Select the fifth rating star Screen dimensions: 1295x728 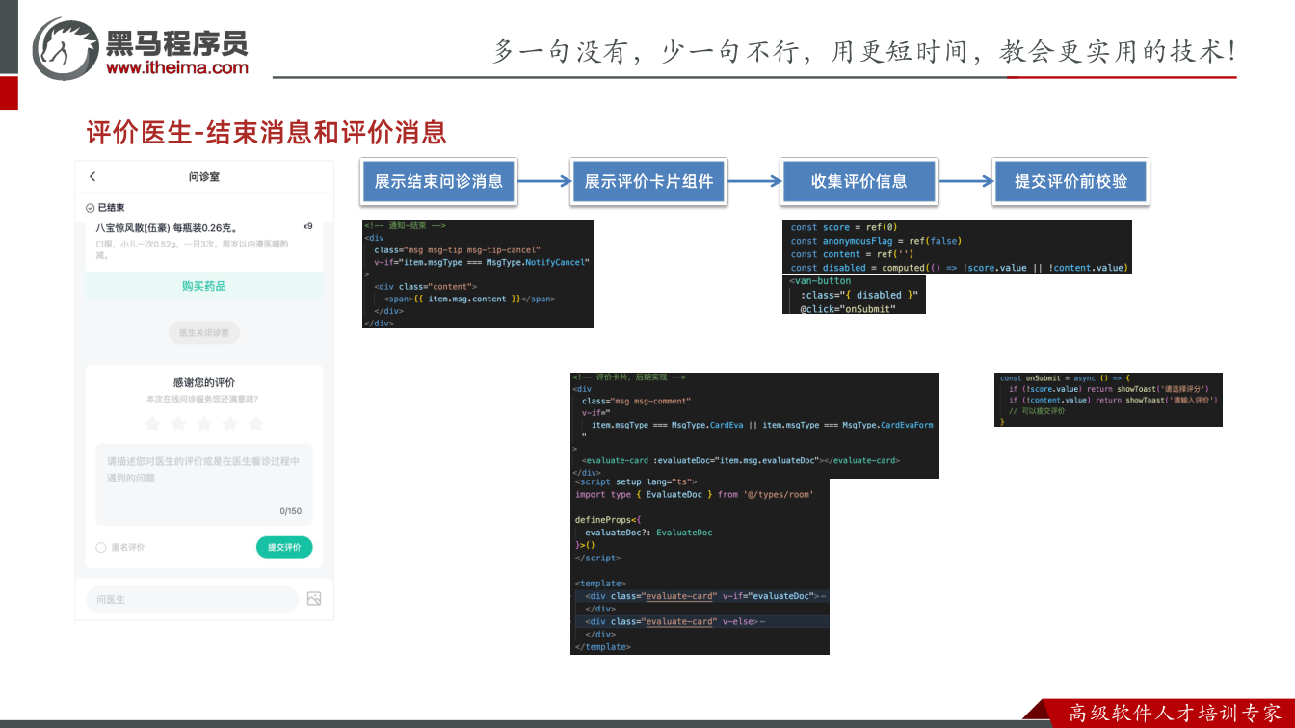pos(255,424)
